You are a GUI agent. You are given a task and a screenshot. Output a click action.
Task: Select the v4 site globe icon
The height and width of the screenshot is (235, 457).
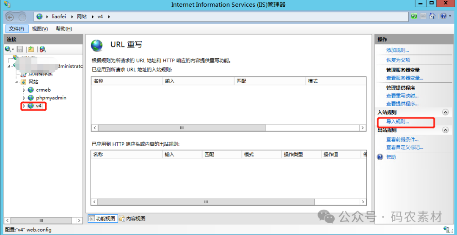click(30, 106)
